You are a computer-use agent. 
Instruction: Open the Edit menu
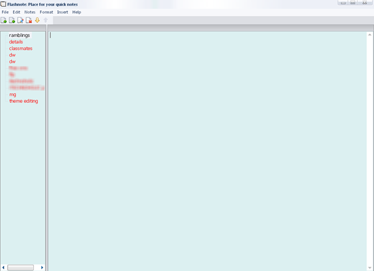16,12
